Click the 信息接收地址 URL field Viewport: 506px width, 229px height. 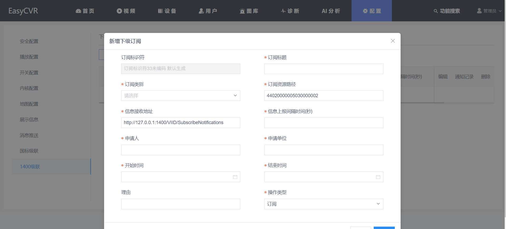pos(181,123)
